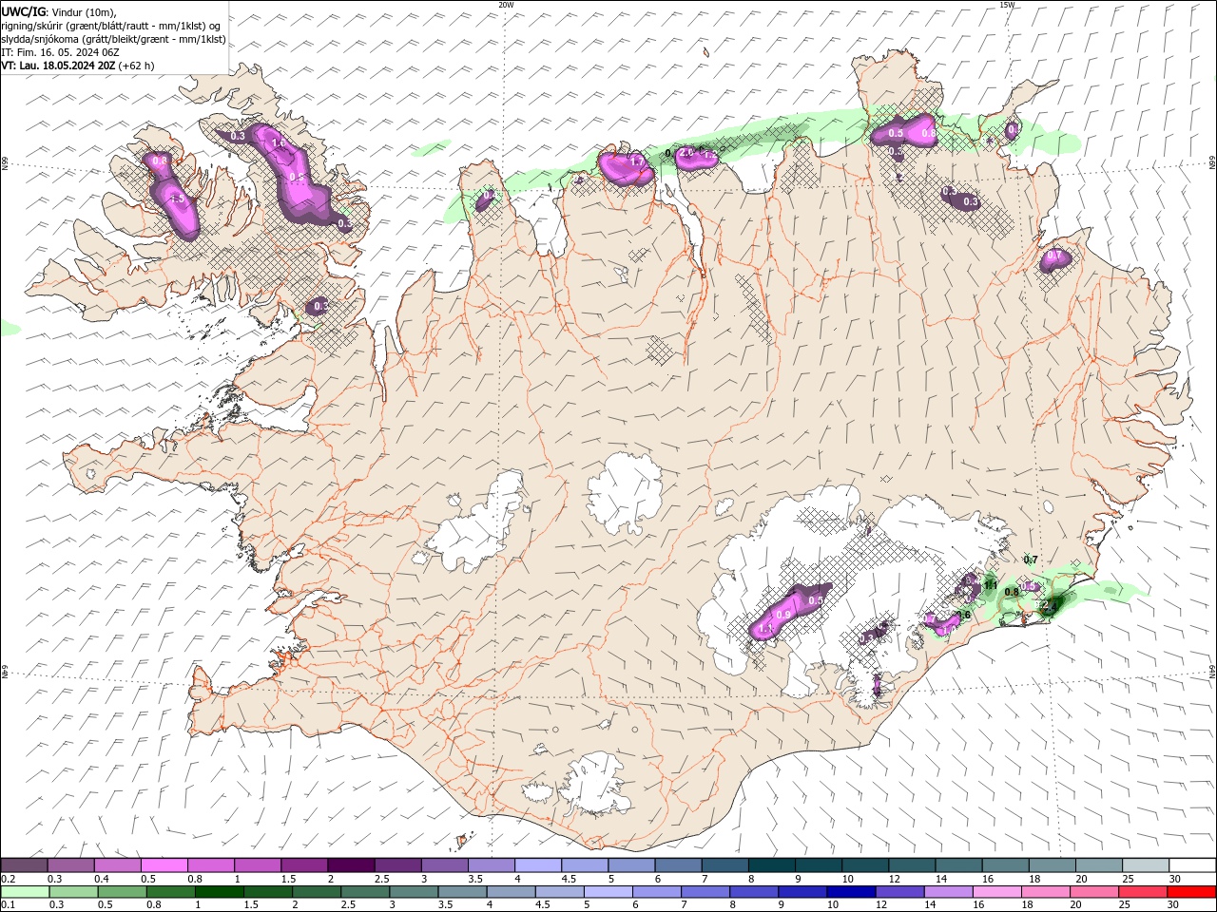Click the '18' label in the lower legend
The image size is (1217, 912).
1027,905
